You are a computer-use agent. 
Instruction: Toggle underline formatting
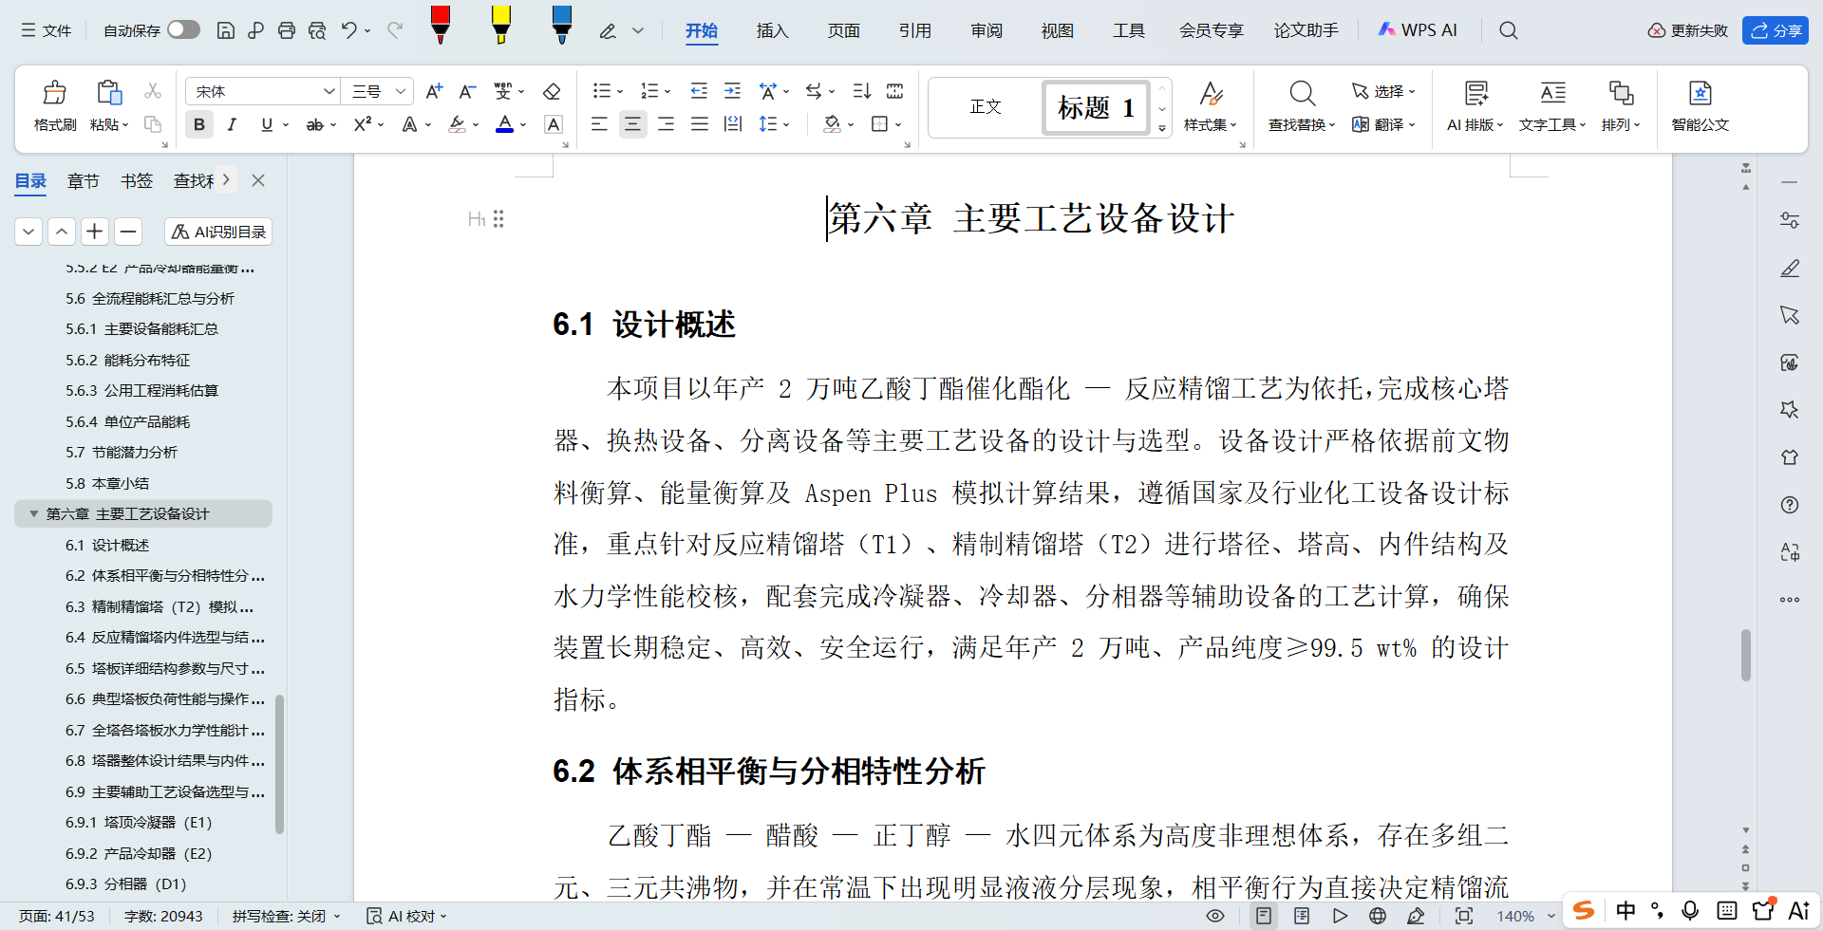click(267, 124)
